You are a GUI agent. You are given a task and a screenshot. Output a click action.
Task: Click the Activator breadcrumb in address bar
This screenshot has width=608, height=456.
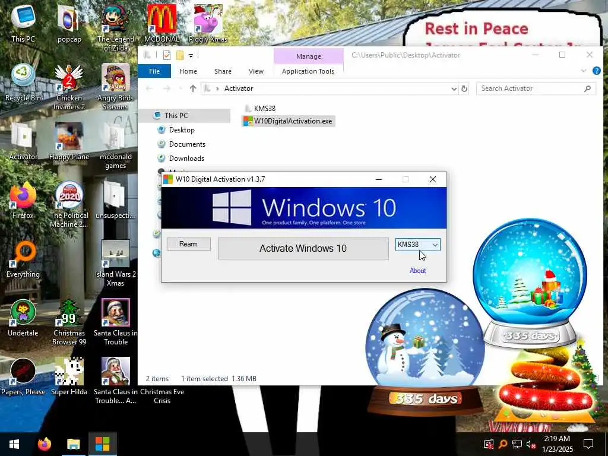click(239, 88)
